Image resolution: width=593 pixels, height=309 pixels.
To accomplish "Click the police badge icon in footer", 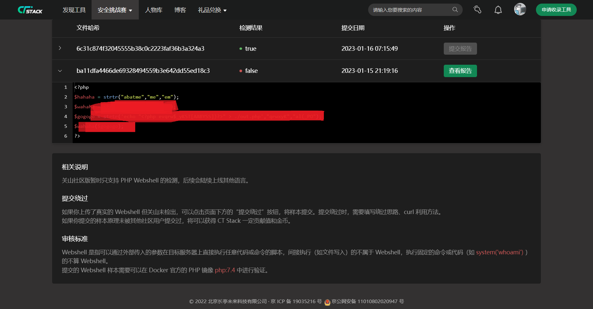I will pyautogui.click(x=327, y=302).
